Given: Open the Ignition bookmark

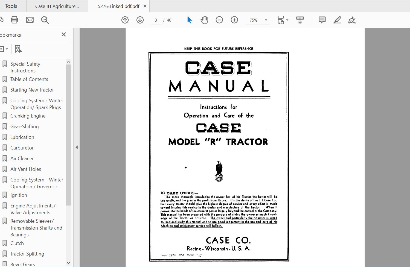Looking at the screenshot, I should coord(19,195).
